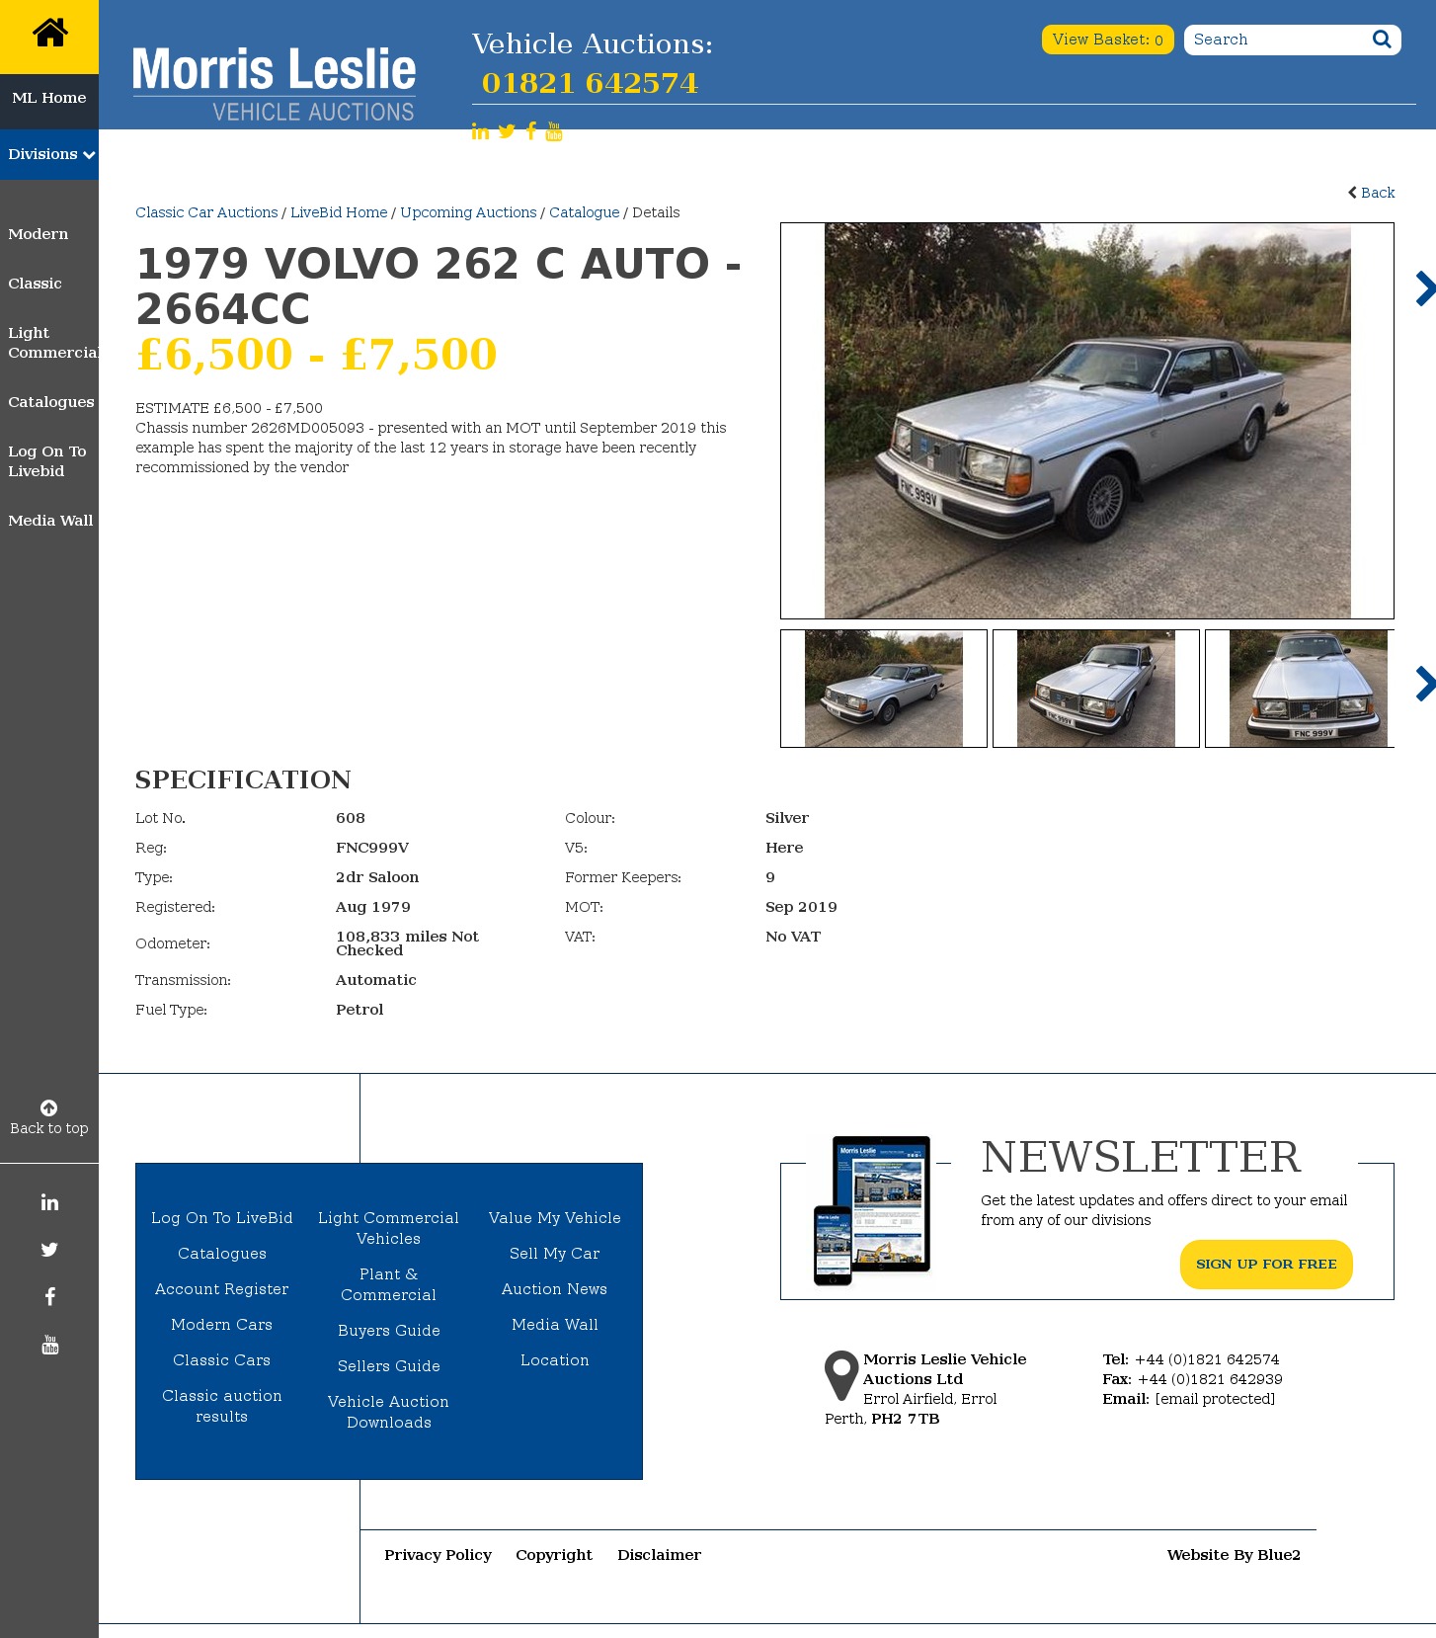Click sidebar Facebook icon
The image size is (1436, 1638).
click(49, 1297)
